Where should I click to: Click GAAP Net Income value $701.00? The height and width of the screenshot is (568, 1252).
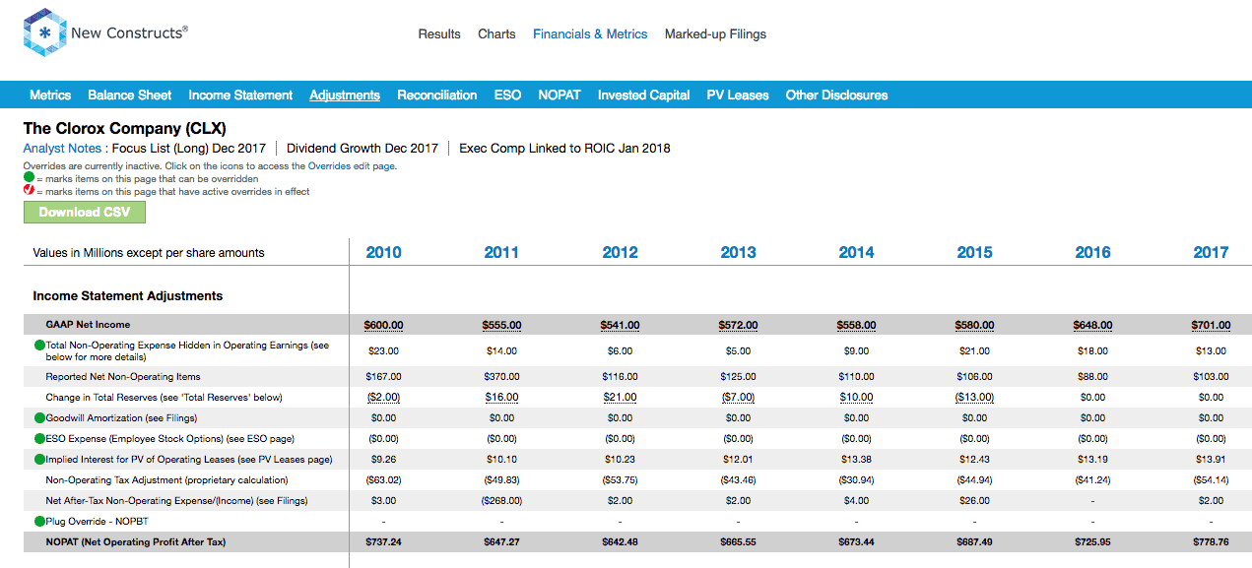[1211, 326]
